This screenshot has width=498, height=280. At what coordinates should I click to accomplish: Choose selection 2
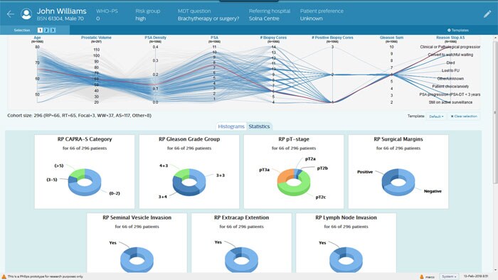(46, 30)
